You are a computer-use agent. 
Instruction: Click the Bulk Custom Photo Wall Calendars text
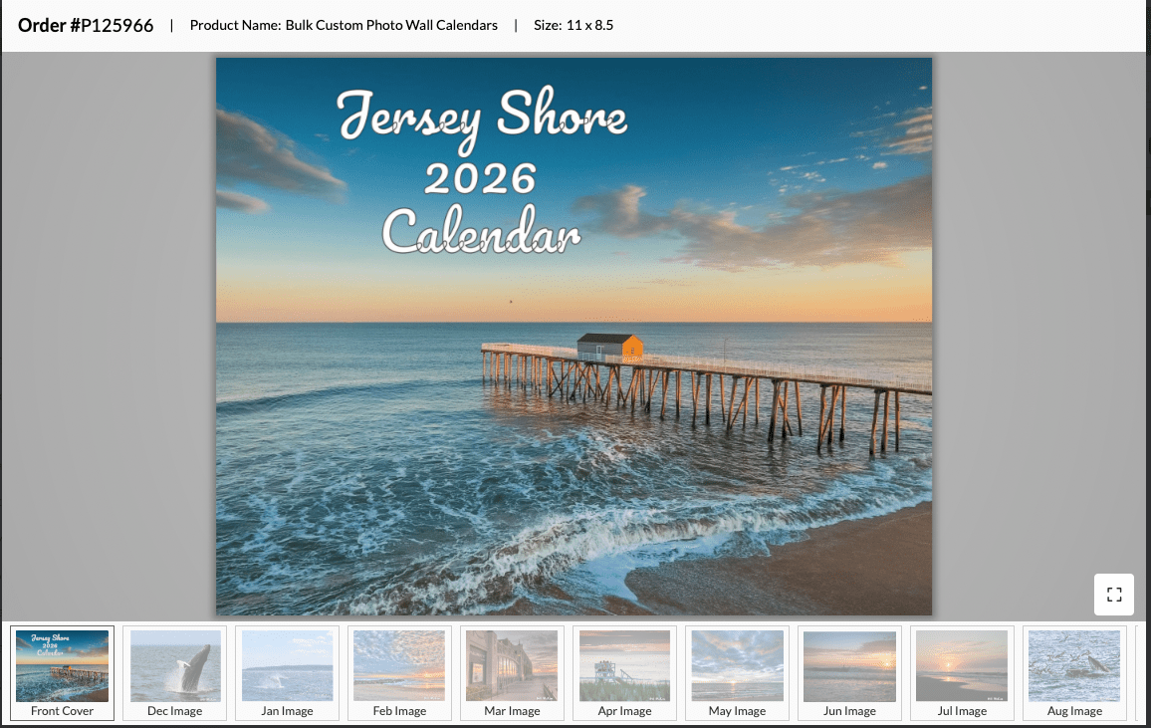391,25
